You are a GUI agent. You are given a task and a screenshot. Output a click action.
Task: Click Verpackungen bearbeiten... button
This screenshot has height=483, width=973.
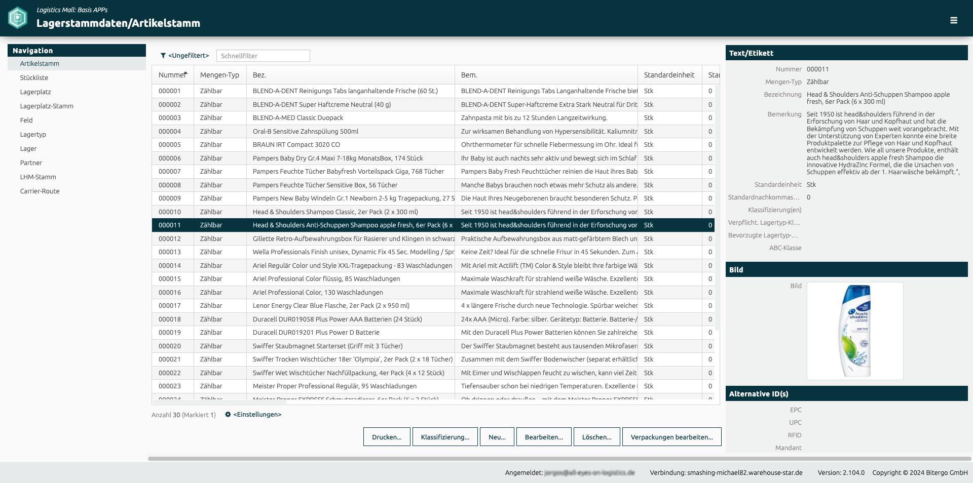672,437
